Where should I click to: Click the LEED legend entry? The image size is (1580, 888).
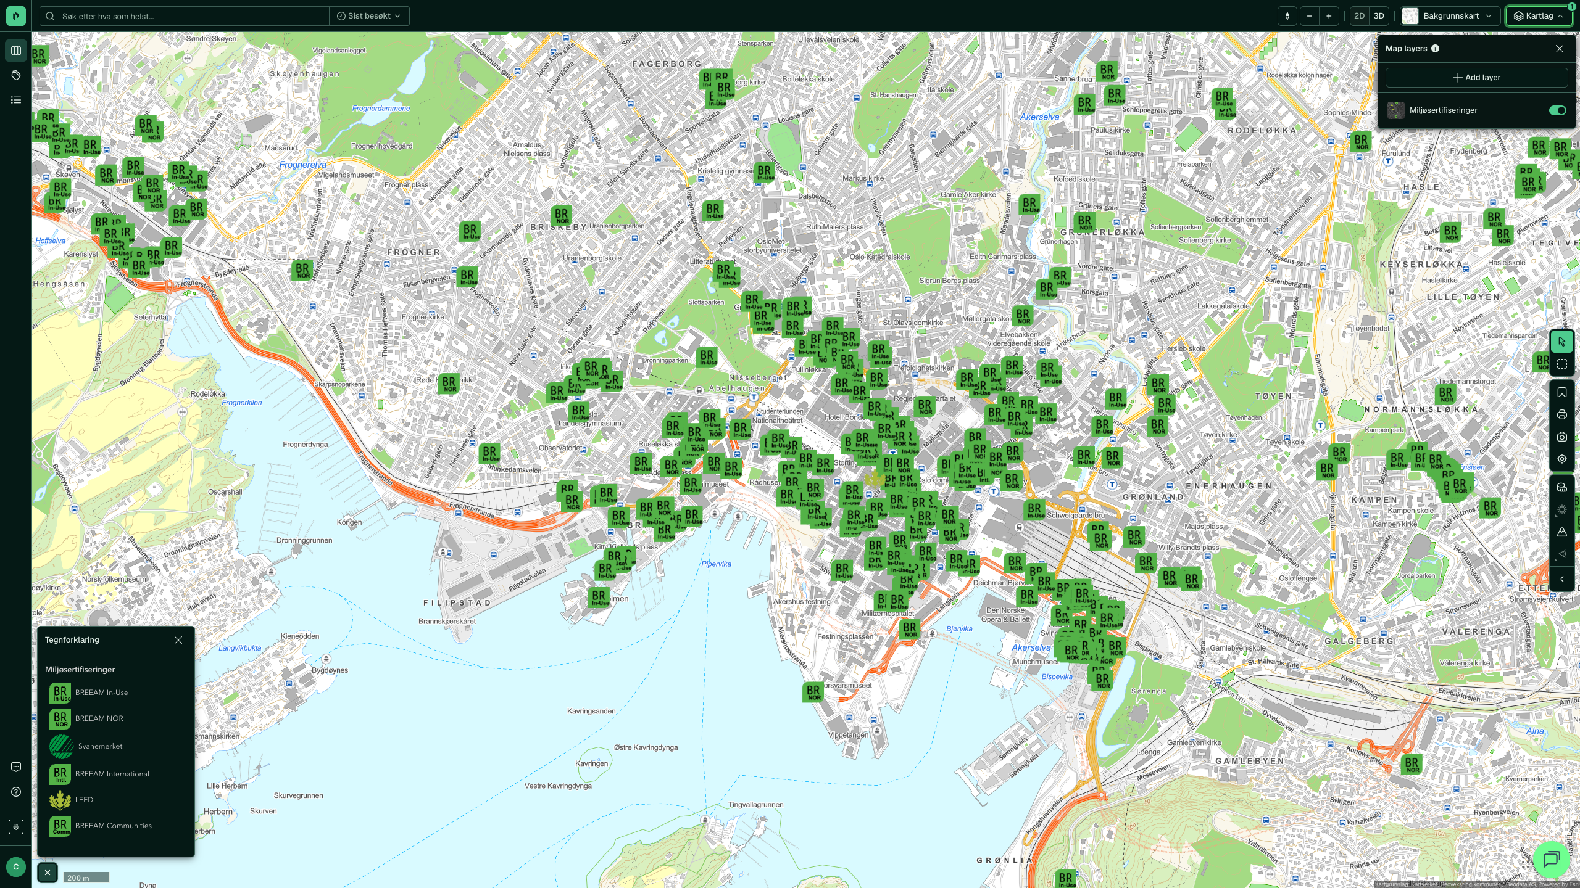click(x=72, y=800)
